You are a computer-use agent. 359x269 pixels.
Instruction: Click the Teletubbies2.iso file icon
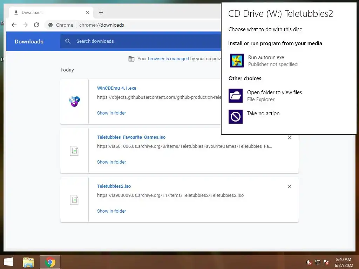(x=74, y=200)
